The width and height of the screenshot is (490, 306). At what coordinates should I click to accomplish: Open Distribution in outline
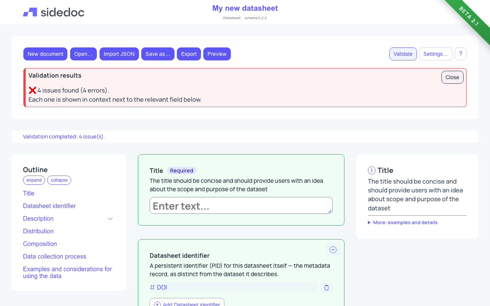pyautogui.click(x=38, y=231)
